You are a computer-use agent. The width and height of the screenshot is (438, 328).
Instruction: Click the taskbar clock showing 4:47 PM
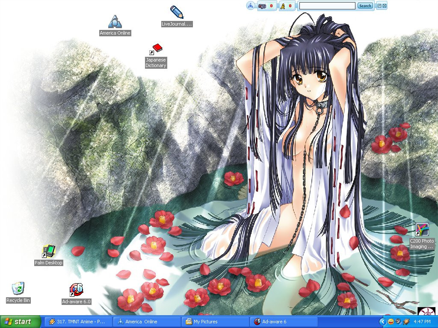422,322
